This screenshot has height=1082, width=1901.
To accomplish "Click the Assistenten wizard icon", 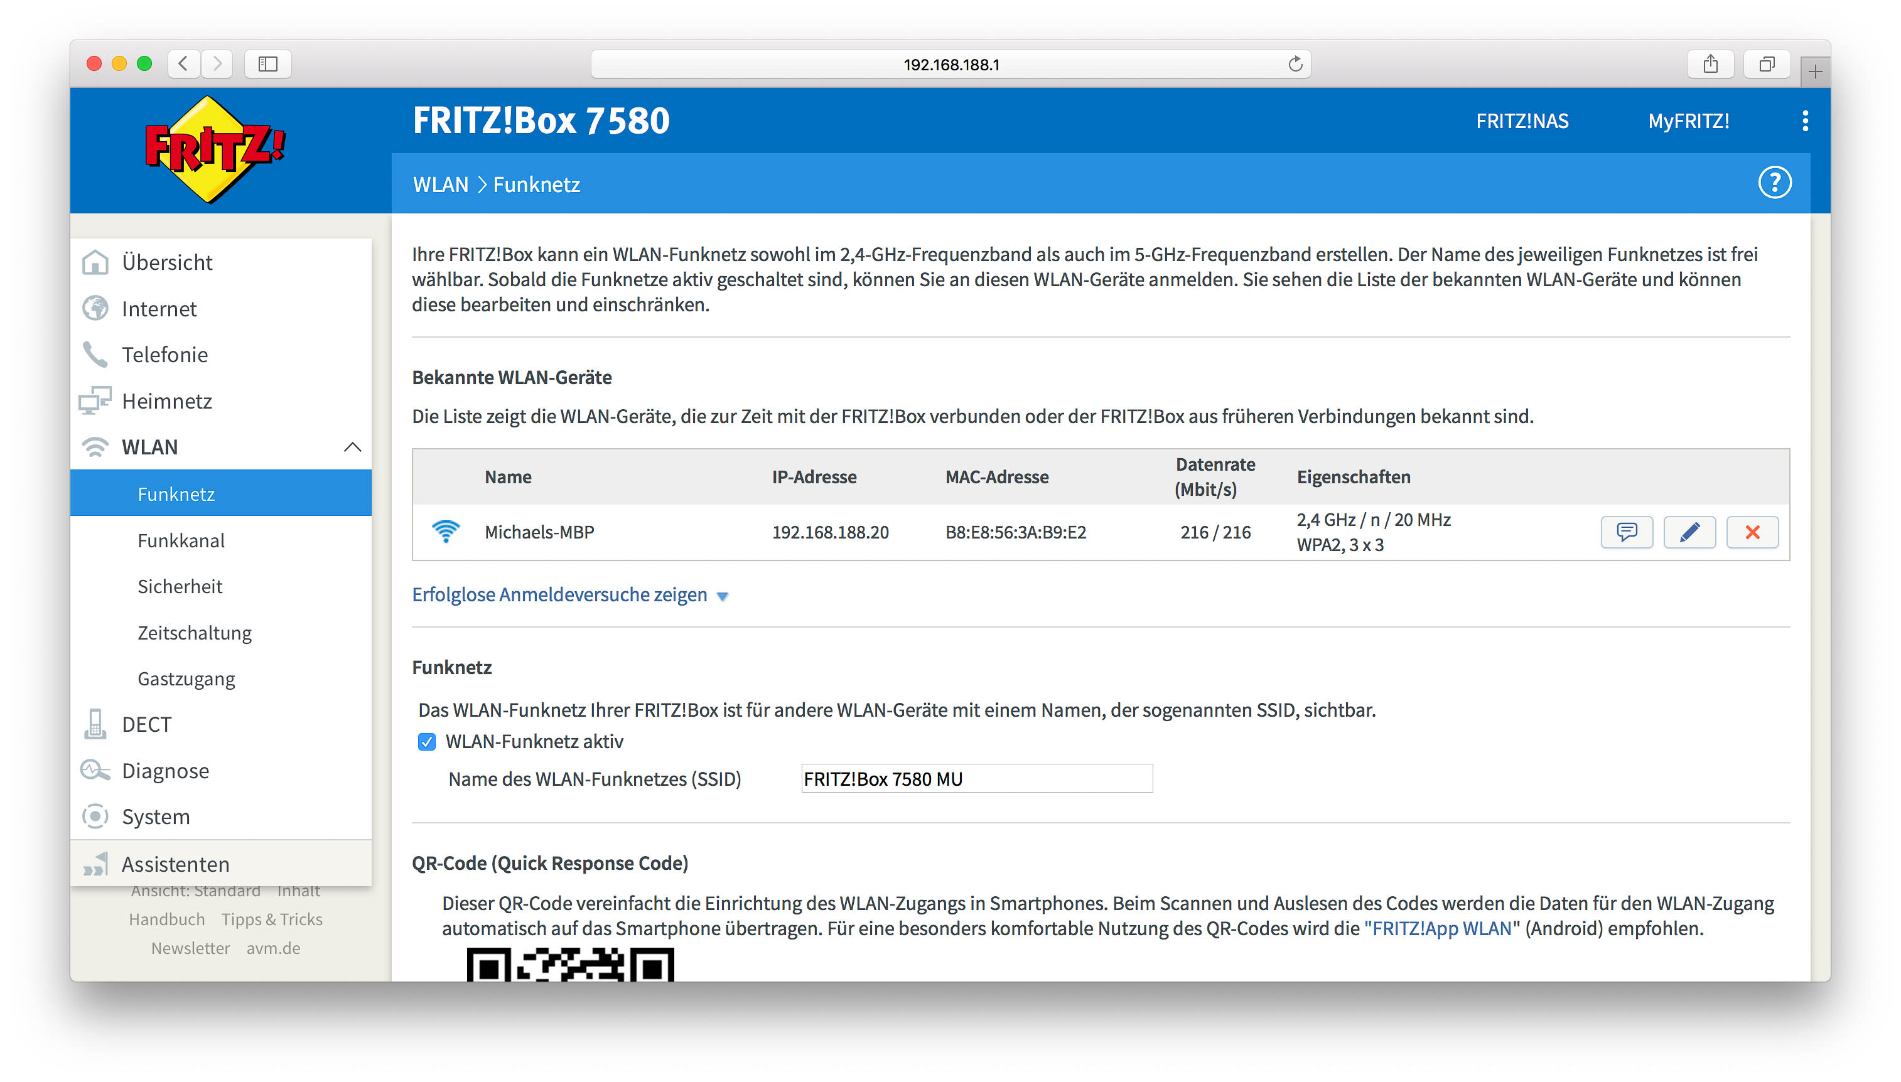I will click(x=95, y=864).
